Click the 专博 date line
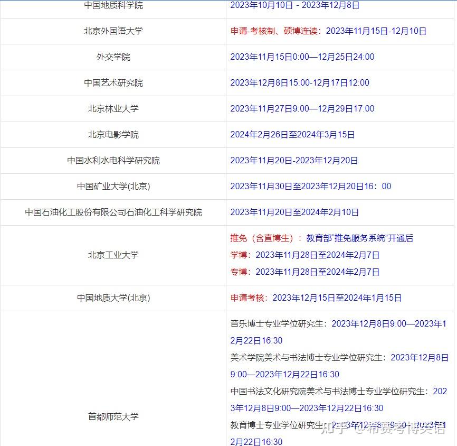The height and width of the screenshot is (446, 457). point(305,272)
